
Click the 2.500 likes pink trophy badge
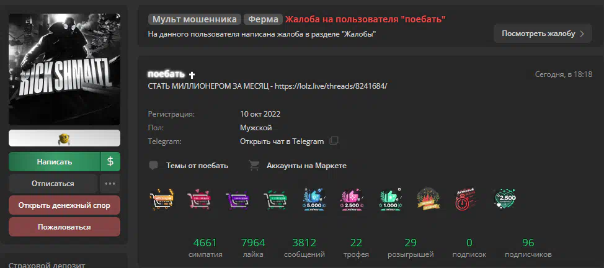click(352, 199)
